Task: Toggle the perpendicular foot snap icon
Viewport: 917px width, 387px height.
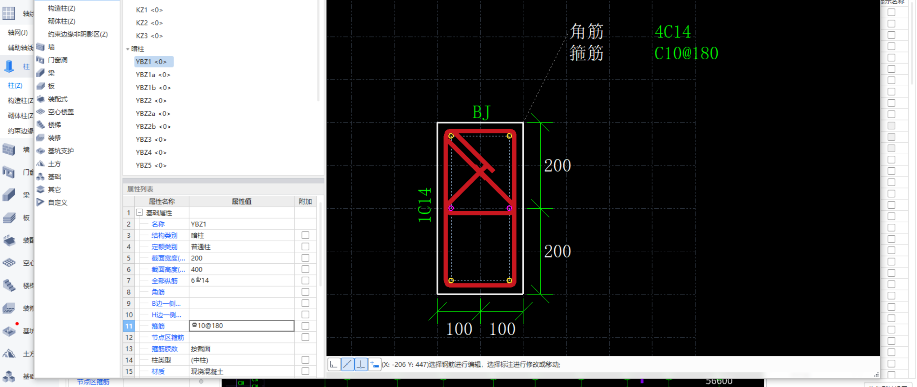Action: pos(361,364)
